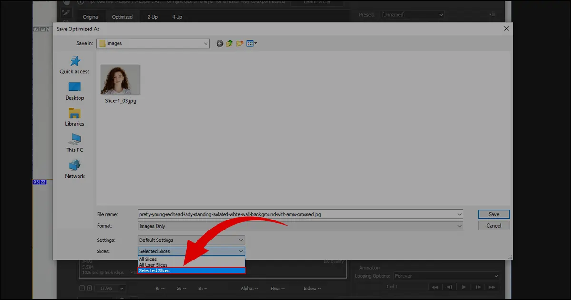Click the Save button

(493, 214)
